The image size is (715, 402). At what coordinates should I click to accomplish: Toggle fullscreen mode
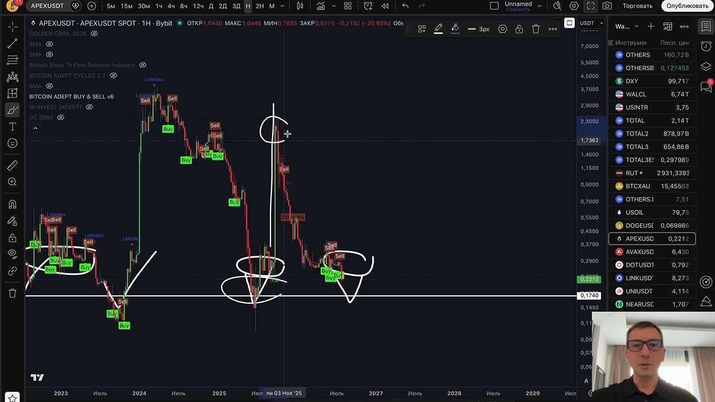[590, 6]
